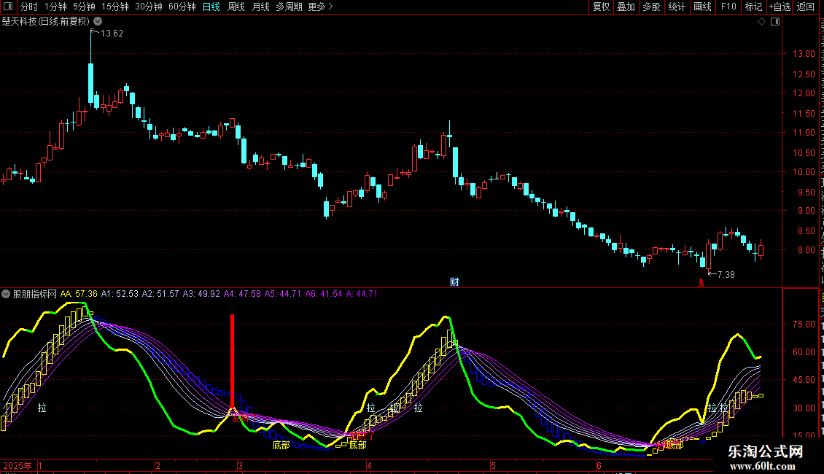Click the A6: 41.54 indicator value
824x474 pixels.
pyautogui.click(x=324, y=294)
